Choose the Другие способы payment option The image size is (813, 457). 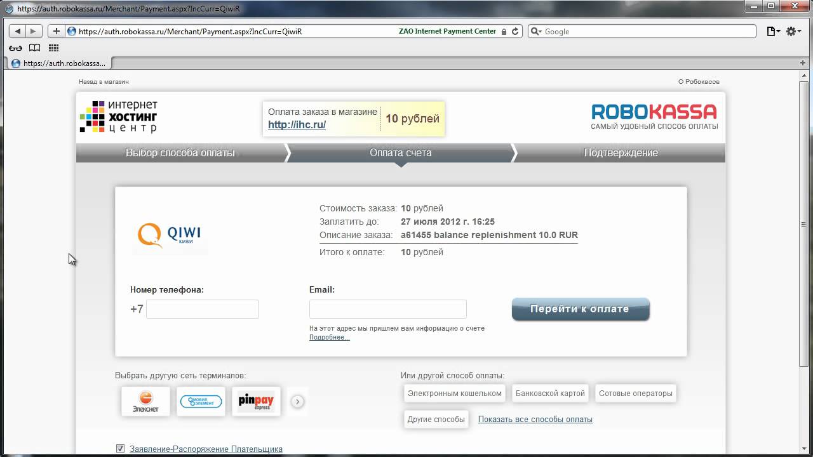tap(436, 419)
